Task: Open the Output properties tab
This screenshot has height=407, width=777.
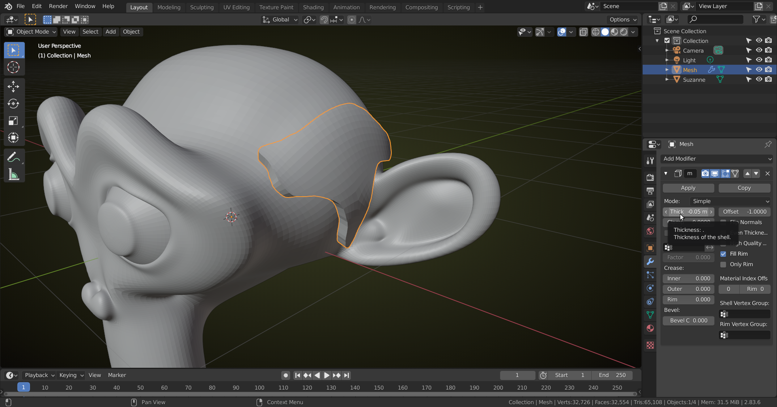Action: coord(650,191)
